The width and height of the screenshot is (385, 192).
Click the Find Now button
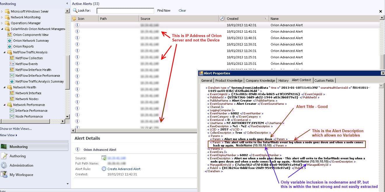[x=164, y=11]
